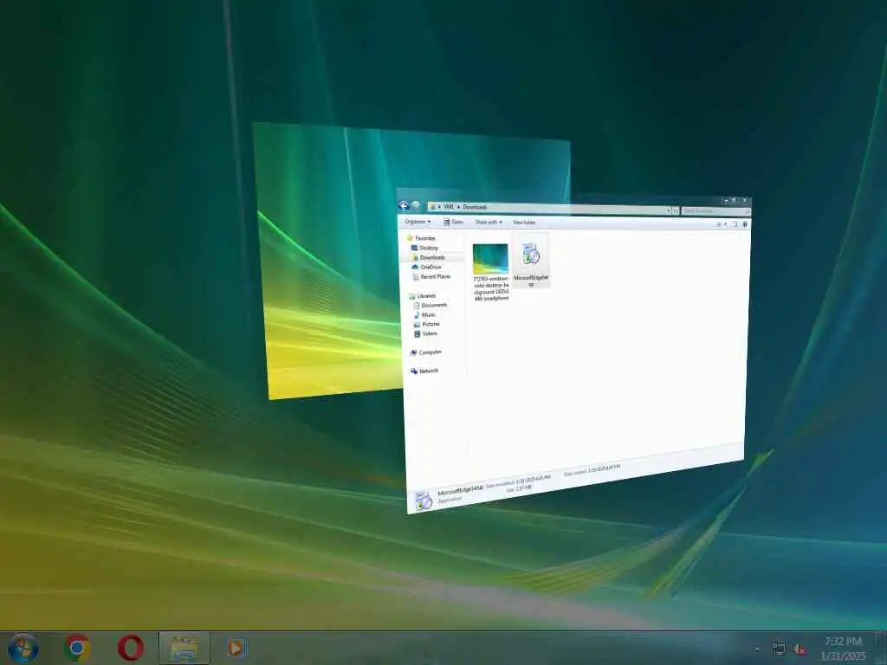The image size is (887, 665).
Task: Select the Desktop window in Flip 3D
Action: [328, 260]
